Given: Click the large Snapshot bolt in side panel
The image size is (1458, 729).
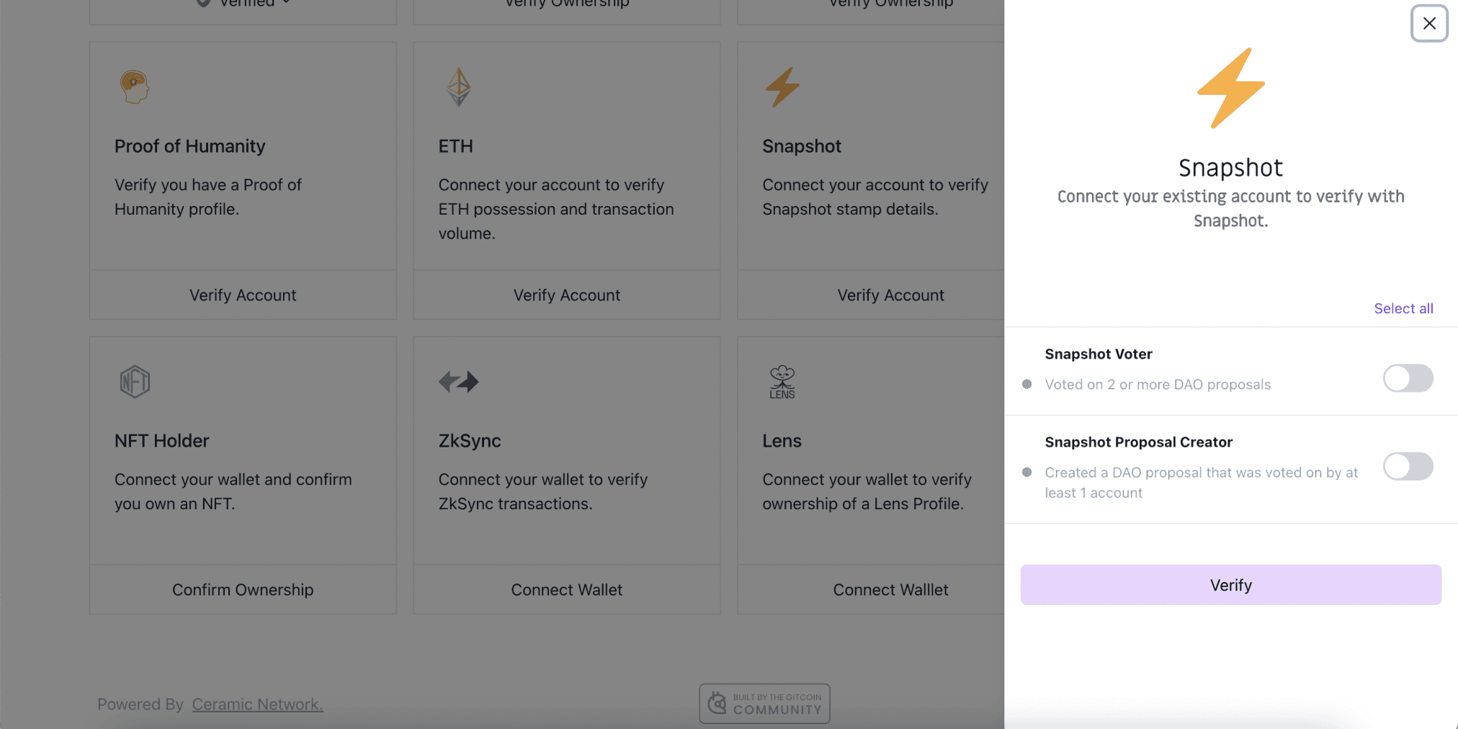Looking at the screenshot, I should click(x=1231, y=88).
